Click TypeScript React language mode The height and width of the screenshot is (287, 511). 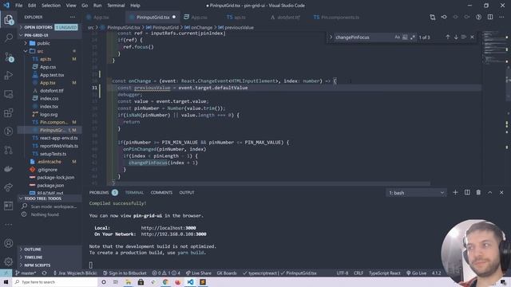(385, 273)
